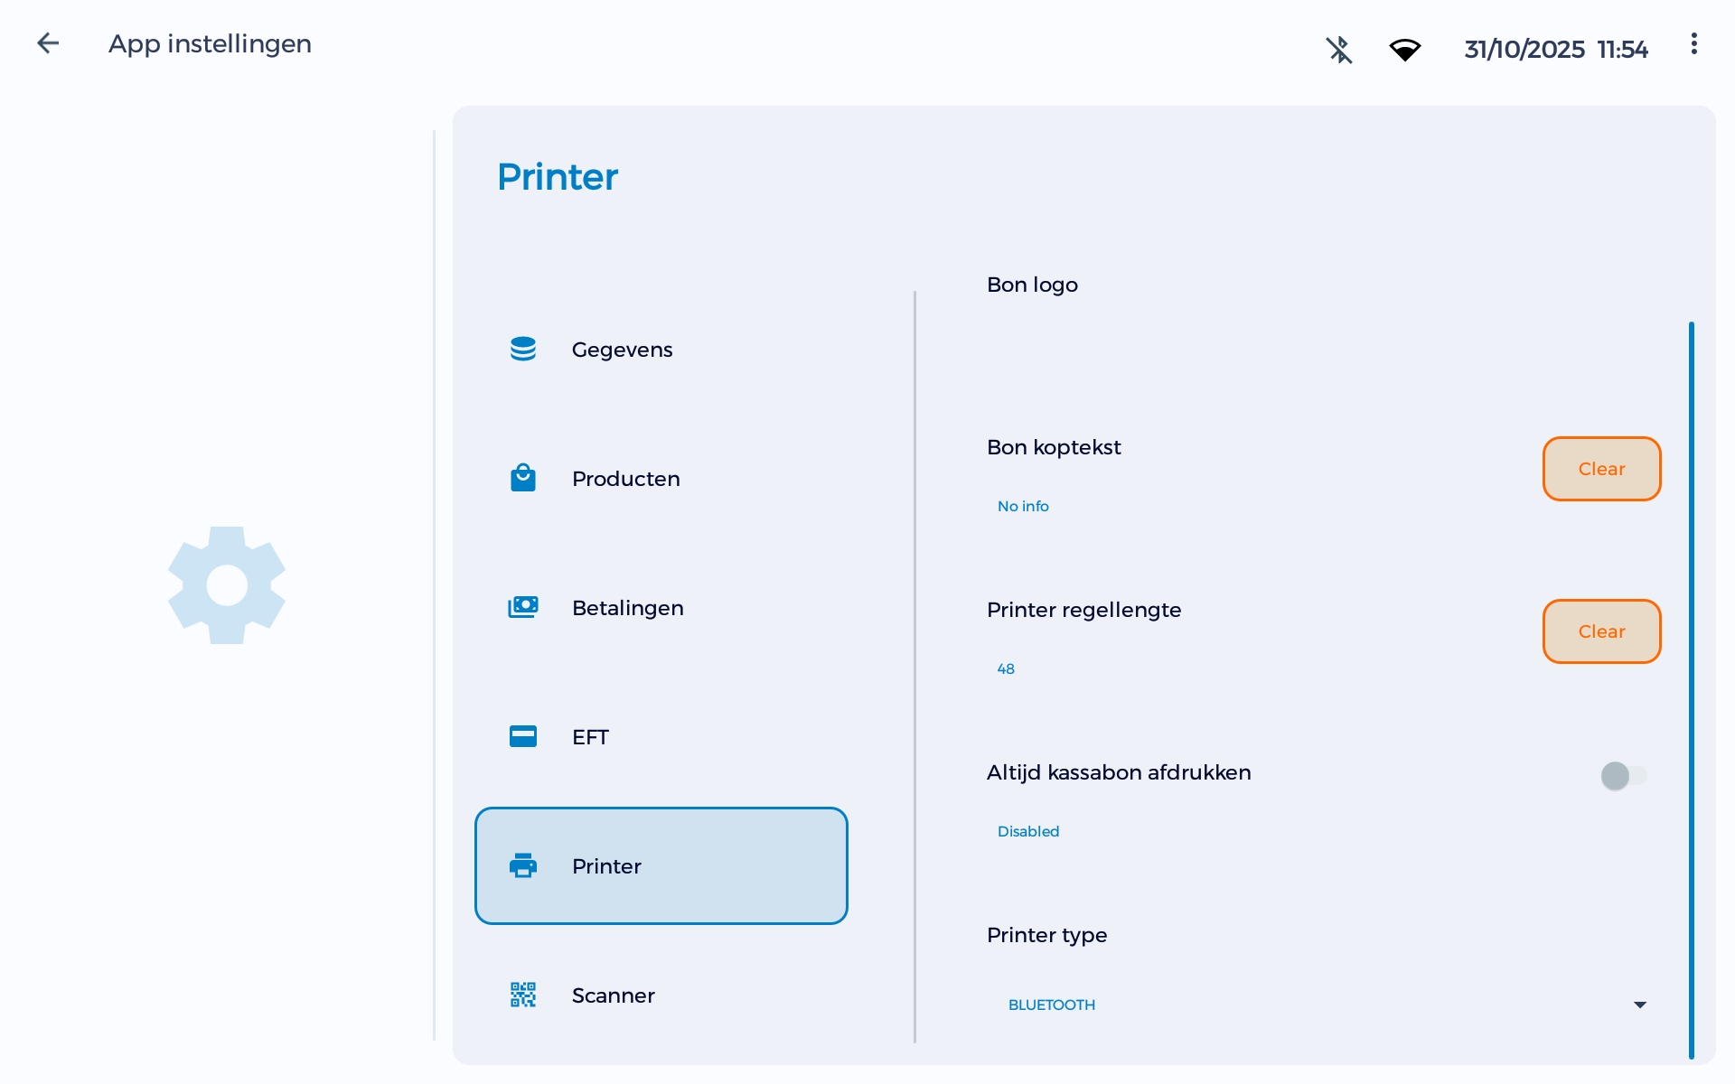Click the No info text under Bon koptekst
The height and width of the screenshot is (1084, 1735).
click(x=1022, y=506)
